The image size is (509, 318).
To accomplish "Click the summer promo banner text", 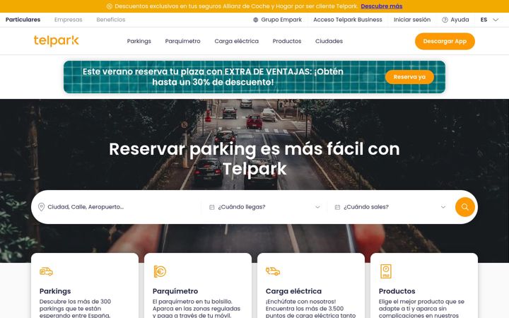I will [x=213, y=77].
